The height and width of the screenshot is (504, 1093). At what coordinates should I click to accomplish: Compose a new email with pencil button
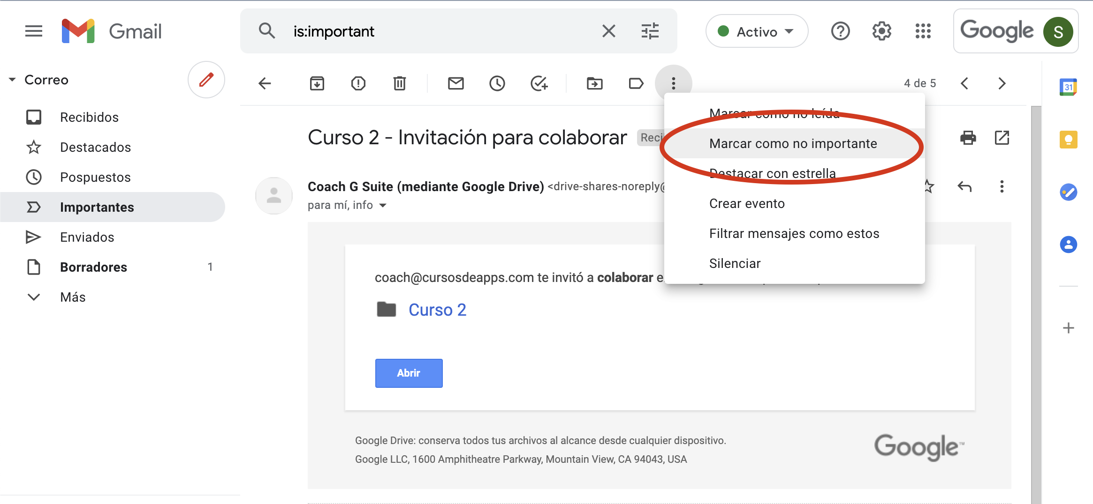click(206, 80)
